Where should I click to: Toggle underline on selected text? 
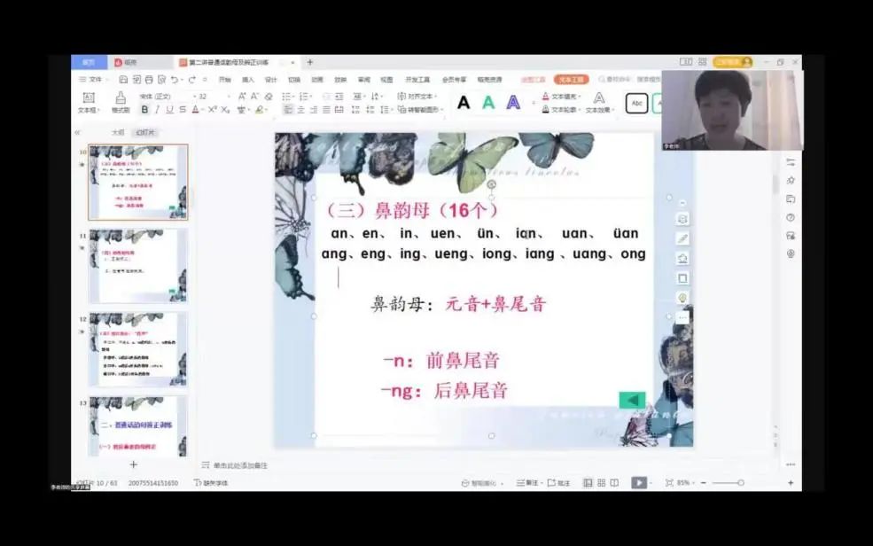pyautogui.click(x=169, y=110)
